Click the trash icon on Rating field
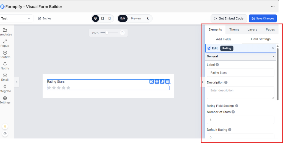Viewport: 283px width, 143px height. (167, 82)
